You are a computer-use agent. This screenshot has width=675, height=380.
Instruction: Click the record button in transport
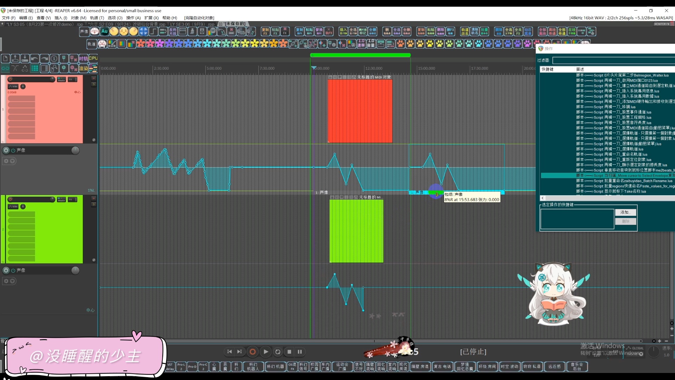[252, 351]
